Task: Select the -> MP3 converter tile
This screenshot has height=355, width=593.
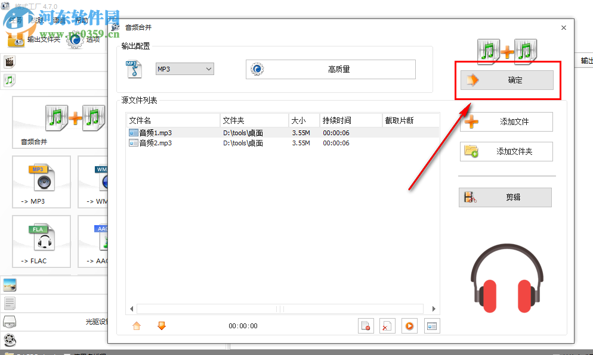Action: tap(41, 182)
